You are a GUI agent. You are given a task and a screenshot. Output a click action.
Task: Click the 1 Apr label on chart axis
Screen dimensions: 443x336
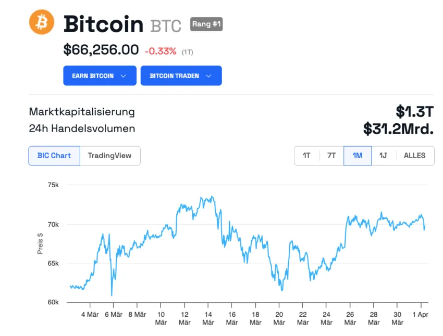(x=421, y=314)
